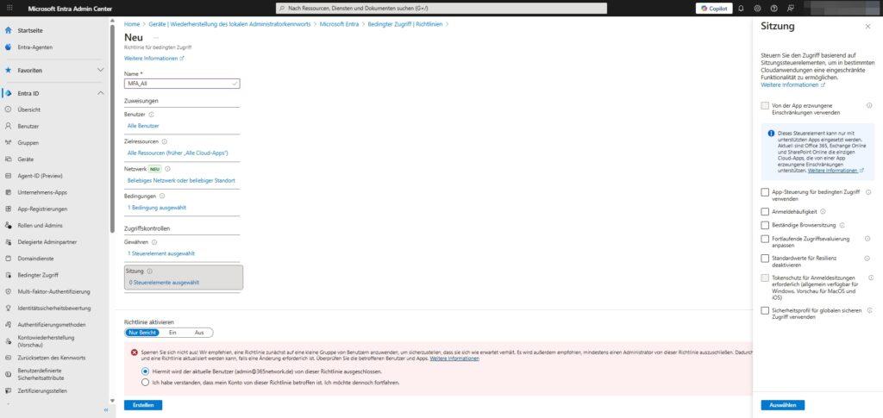
Task: Click the Kontowiederherstellung (Vorschau) sidebar icon
Action: pos(8,341)
